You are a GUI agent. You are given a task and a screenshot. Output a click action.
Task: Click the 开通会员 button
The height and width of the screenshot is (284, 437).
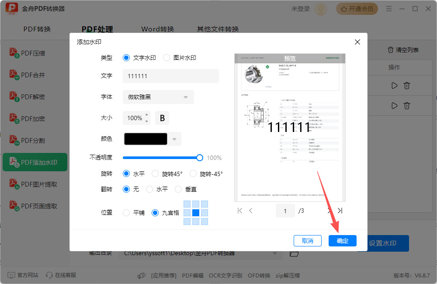coord(357,9)
